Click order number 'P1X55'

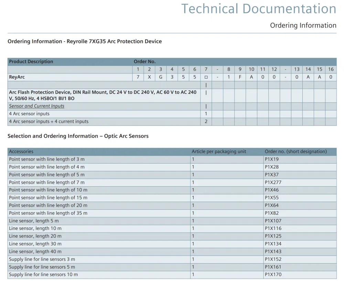pos(272,198)
